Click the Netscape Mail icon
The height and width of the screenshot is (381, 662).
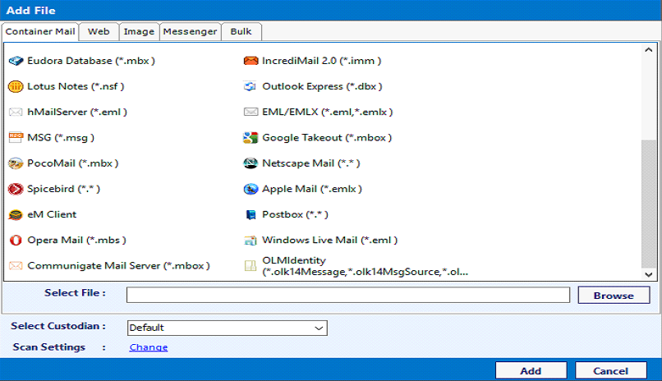tap(251, 163)
